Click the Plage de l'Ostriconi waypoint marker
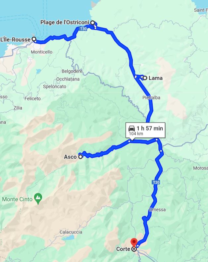The width and height of the screenshot is (208, 262). click(92, 23)
